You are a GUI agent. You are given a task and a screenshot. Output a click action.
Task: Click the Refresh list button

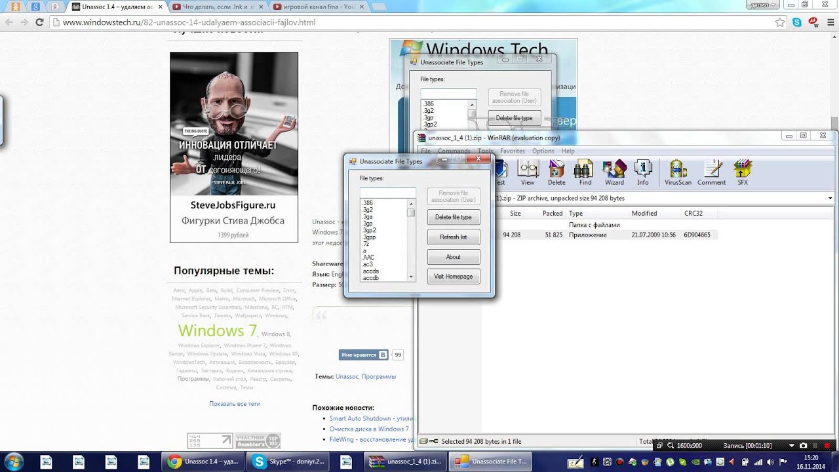454,237
